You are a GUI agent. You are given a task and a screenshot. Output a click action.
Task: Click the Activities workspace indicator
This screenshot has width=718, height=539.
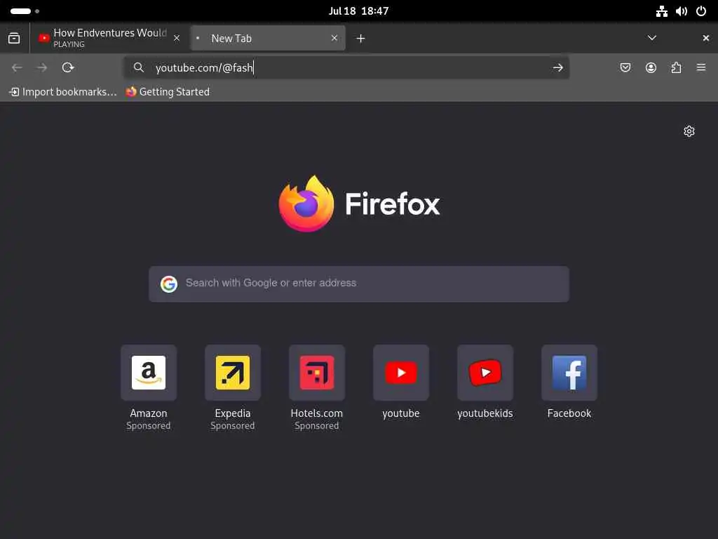[25, 11]
